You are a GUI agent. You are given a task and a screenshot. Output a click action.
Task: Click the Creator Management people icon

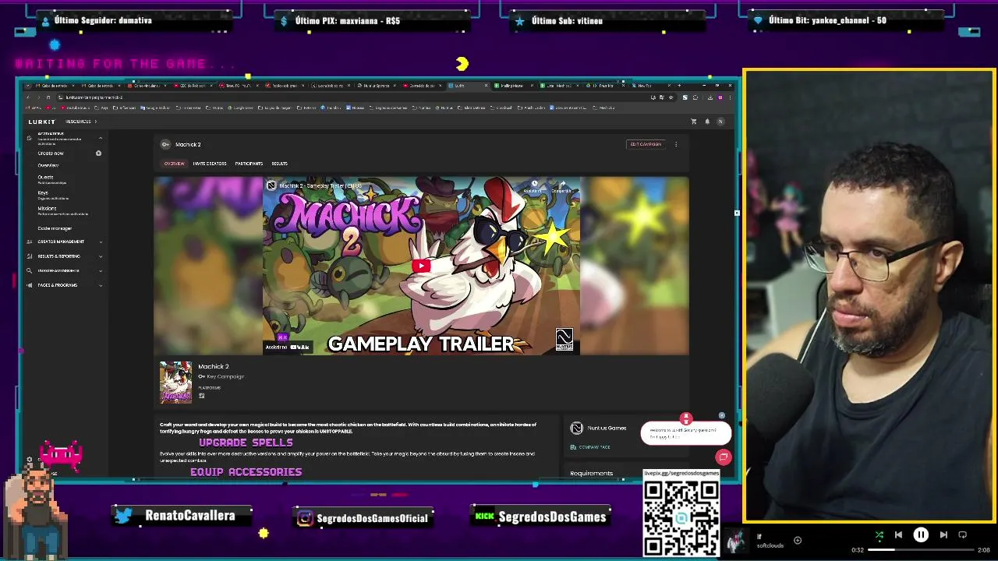[x=30, y=242]
